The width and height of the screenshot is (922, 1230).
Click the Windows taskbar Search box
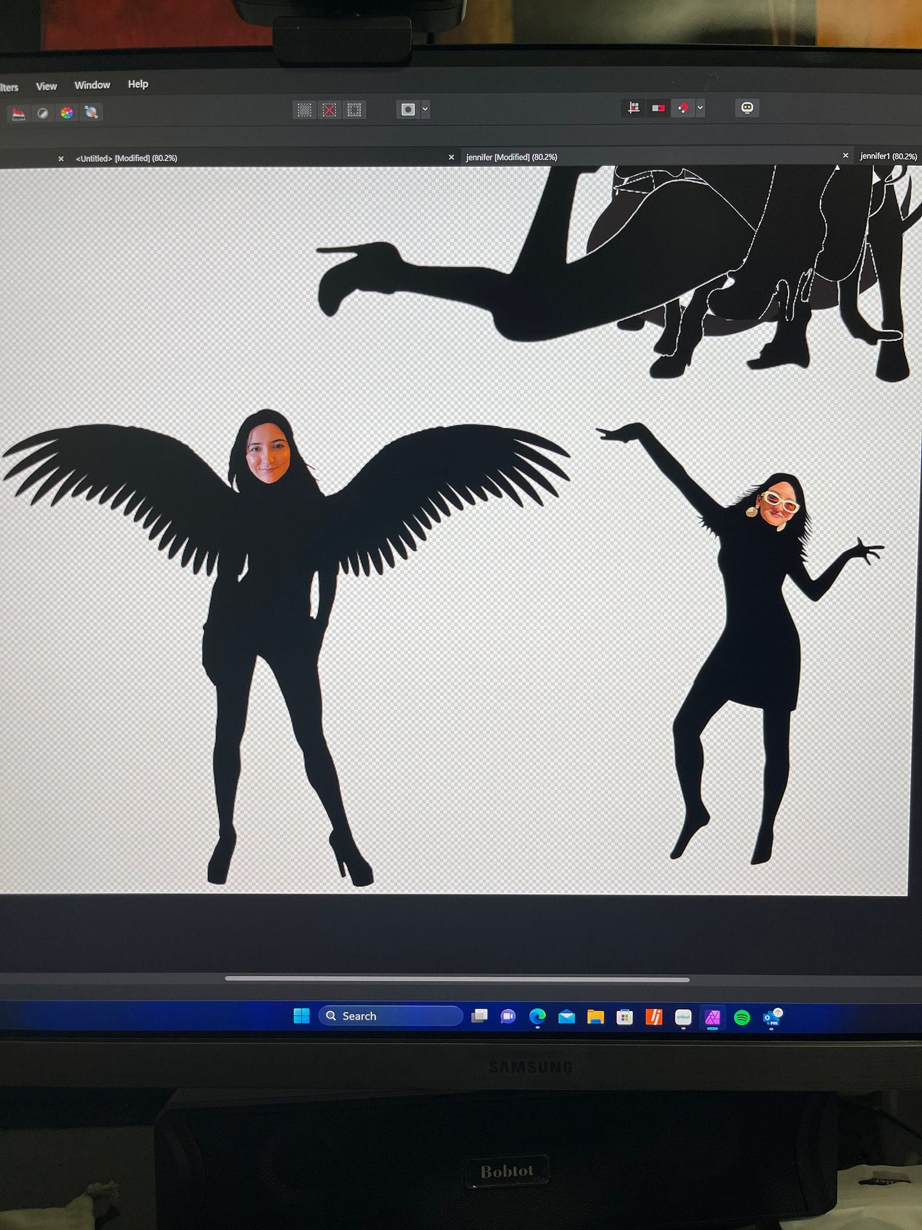[390, 1016]
